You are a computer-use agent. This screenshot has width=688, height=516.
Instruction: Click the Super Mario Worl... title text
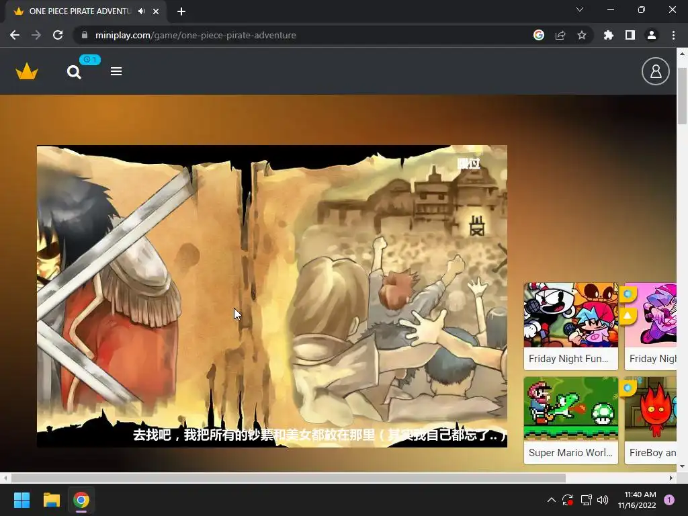pyautogui.click(x=570, y=453)
